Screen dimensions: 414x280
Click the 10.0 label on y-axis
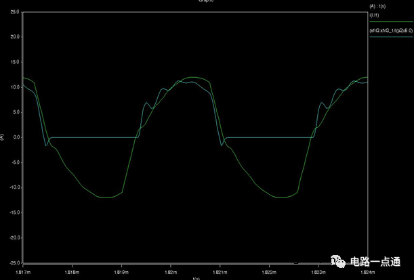pos(14,87)
